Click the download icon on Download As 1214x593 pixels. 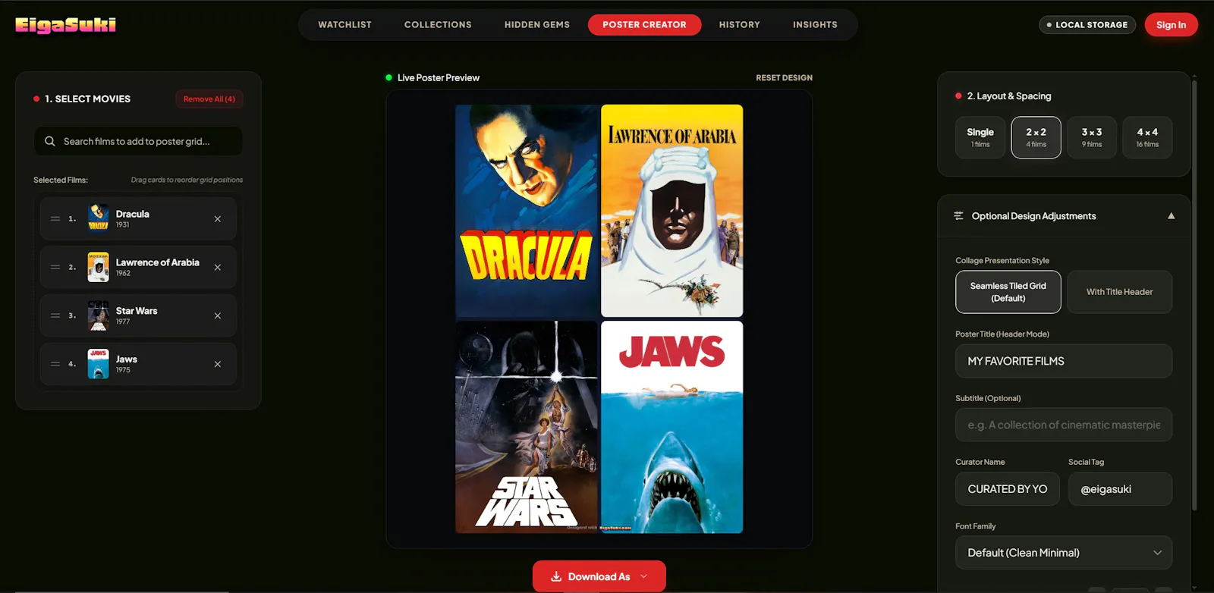[x=556, y=577]
